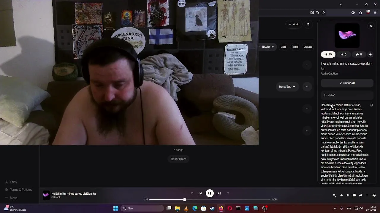Open the Windows Start menu
380x213 pixels.
(x=115, y=208)
